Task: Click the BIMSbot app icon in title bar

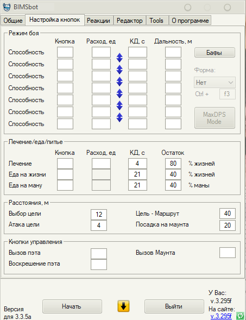Action: point(7,7)
